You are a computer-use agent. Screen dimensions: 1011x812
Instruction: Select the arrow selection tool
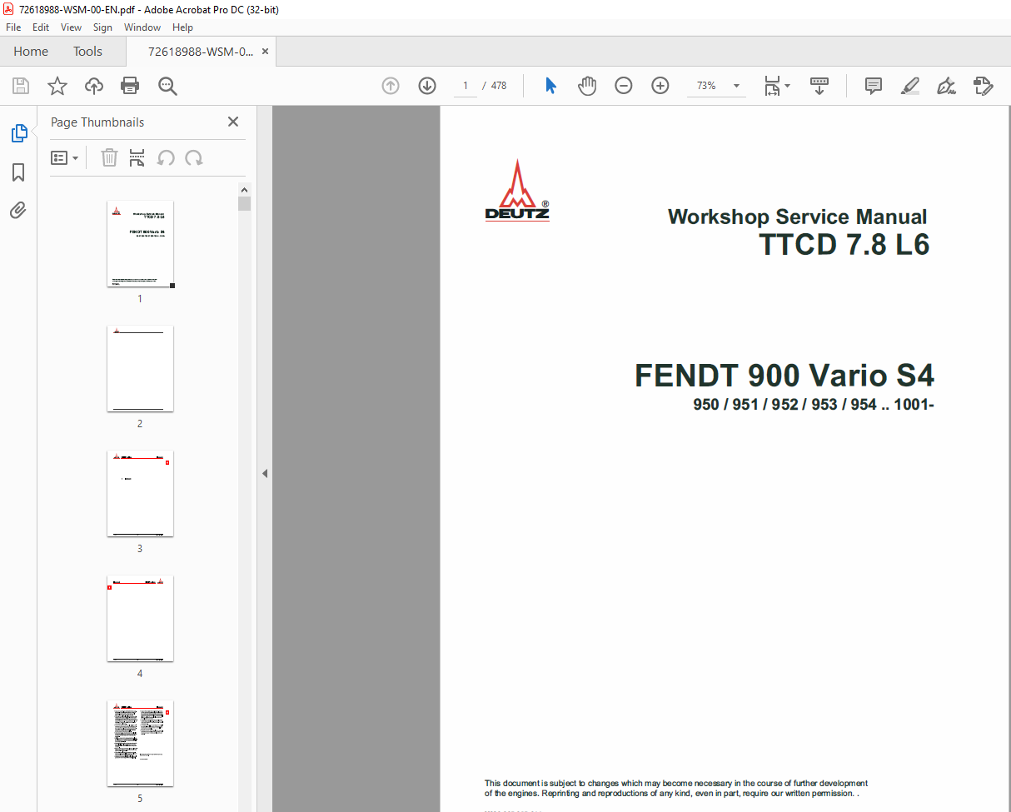(x=550, y=86)
